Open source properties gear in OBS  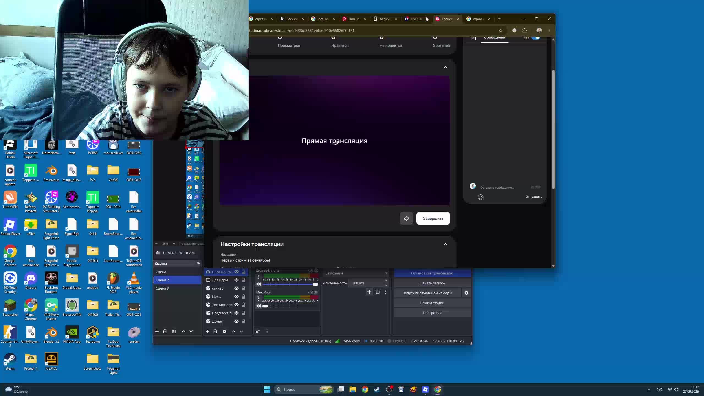tap(224, 331)
